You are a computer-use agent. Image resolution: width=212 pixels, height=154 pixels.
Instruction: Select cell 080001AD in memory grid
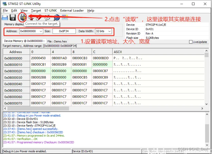(61, 58)
